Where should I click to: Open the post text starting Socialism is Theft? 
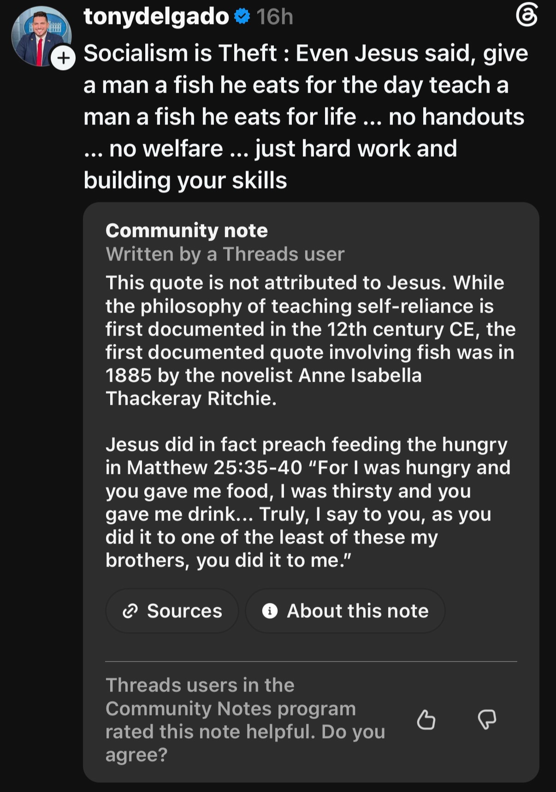tap(306, 117)
